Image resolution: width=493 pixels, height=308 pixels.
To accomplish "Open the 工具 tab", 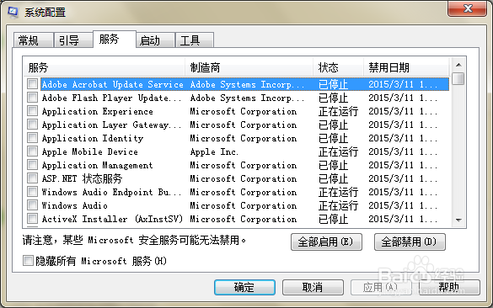I will (x=195, y=40).
